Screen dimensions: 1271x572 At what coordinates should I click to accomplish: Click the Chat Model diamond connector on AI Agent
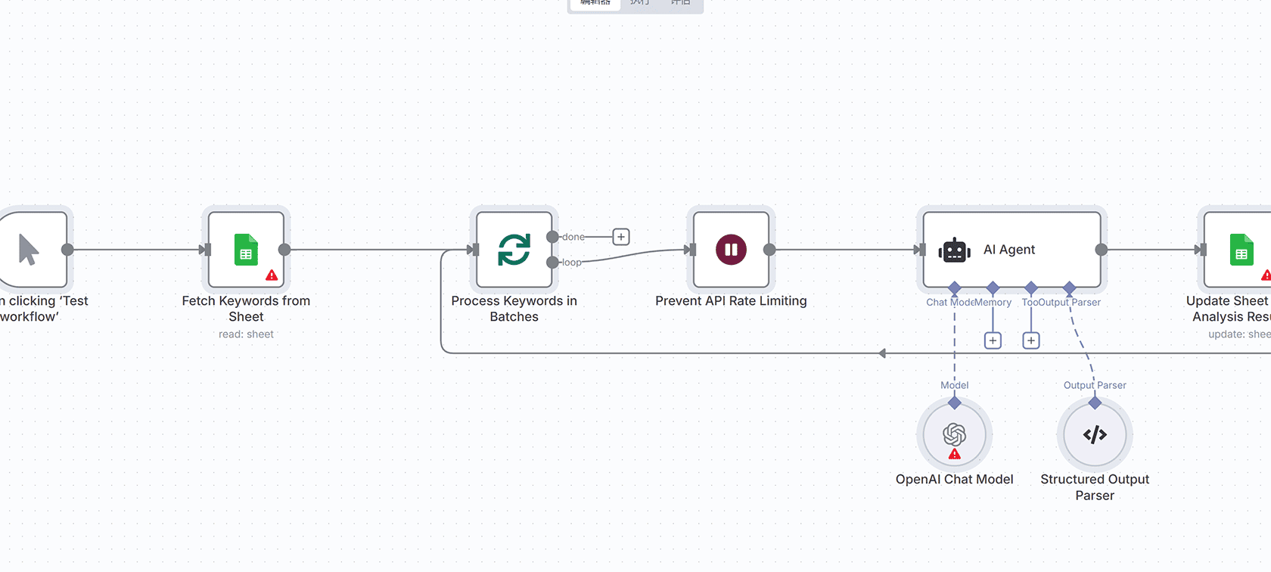(954, 288)
